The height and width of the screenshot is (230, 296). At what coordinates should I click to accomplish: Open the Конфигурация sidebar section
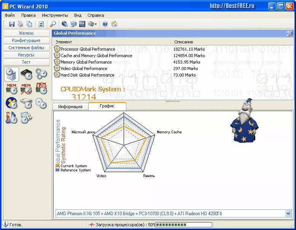click(x=26, y=40)
